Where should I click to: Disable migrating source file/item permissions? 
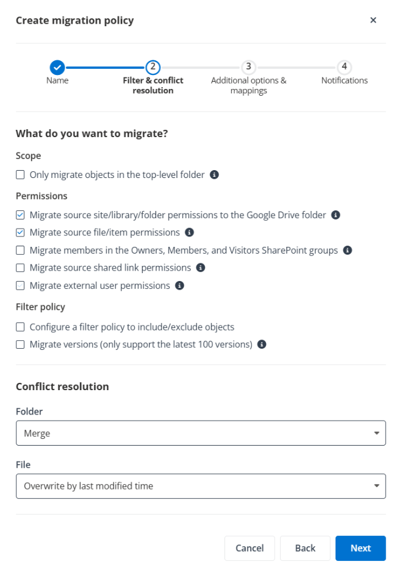point(20,232)
